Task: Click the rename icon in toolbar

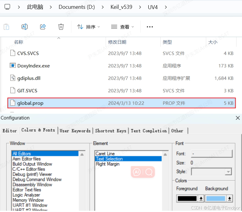Action: pos(25,27)
